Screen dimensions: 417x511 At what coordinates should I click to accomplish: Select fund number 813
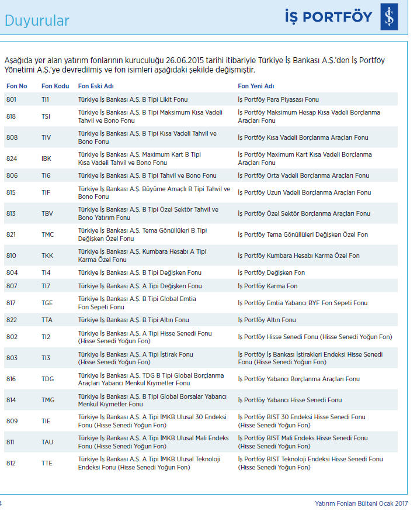tap(11, 213)
